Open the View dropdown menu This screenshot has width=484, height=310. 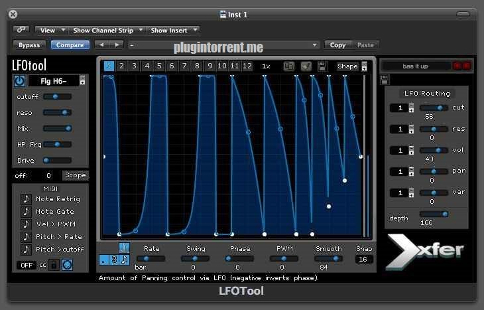(x=51, y=31)
